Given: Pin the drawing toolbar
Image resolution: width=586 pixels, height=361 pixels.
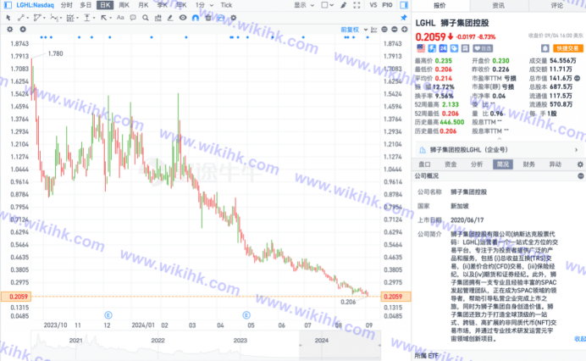Looking at the screenshot, I should click(x=404, y=18).
